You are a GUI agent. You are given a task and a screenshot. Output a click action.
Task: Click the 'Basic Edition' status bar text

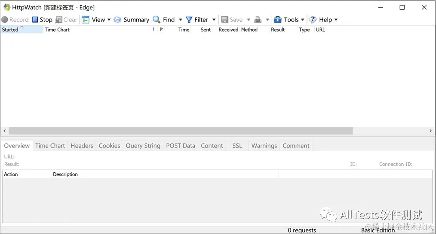click(378, 230)
